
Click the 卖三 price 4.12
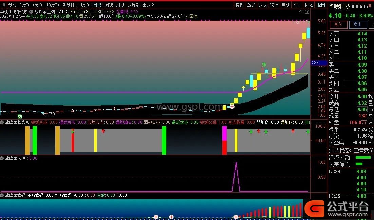coord(362,46)
